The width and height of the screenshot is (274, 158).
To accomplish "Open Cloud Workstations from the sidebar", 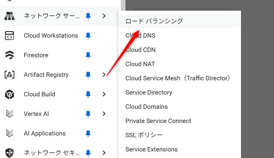I will pyautogui.click(x=51, y=36).
